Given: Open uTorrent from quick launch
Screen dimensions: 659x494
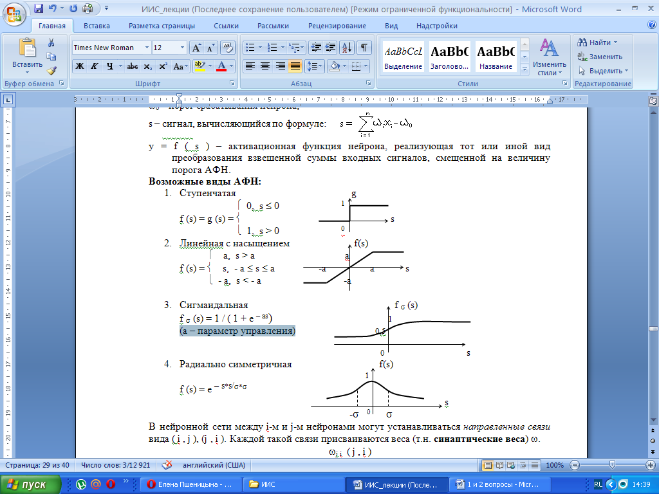Looking at the screenshot, I should coord(81,484).
